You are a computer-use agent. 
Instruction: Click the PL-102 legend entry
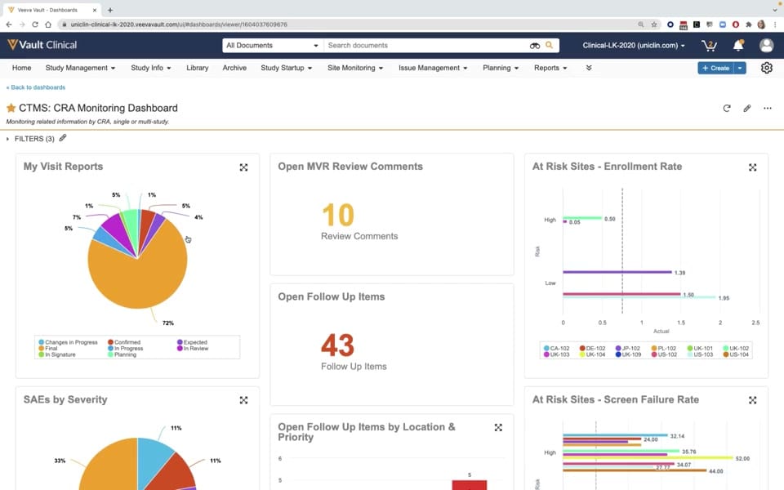[x=663, y=349]
